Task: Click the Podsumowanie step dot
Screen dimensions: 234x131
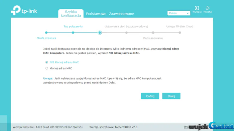Action: [153, 33]
